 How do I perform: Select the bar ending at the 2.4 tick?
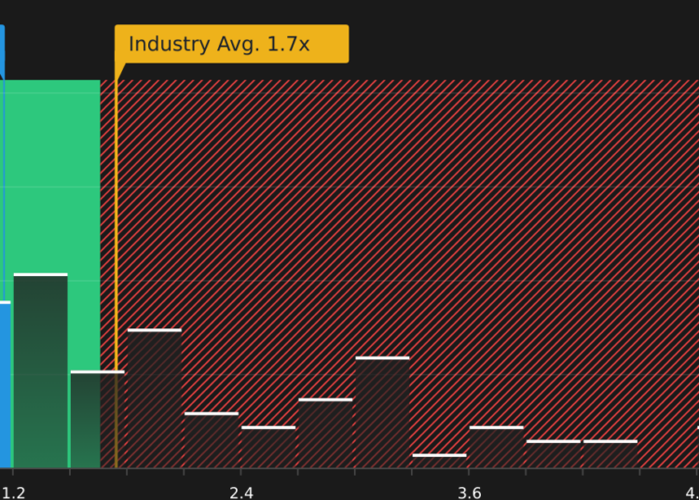pyautogui.click(x=212, y=440)
